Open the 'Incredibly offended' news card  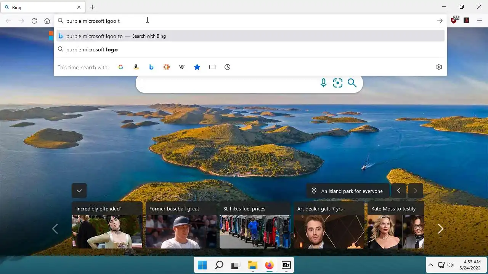pyautogui.click(x=107, y=225)
